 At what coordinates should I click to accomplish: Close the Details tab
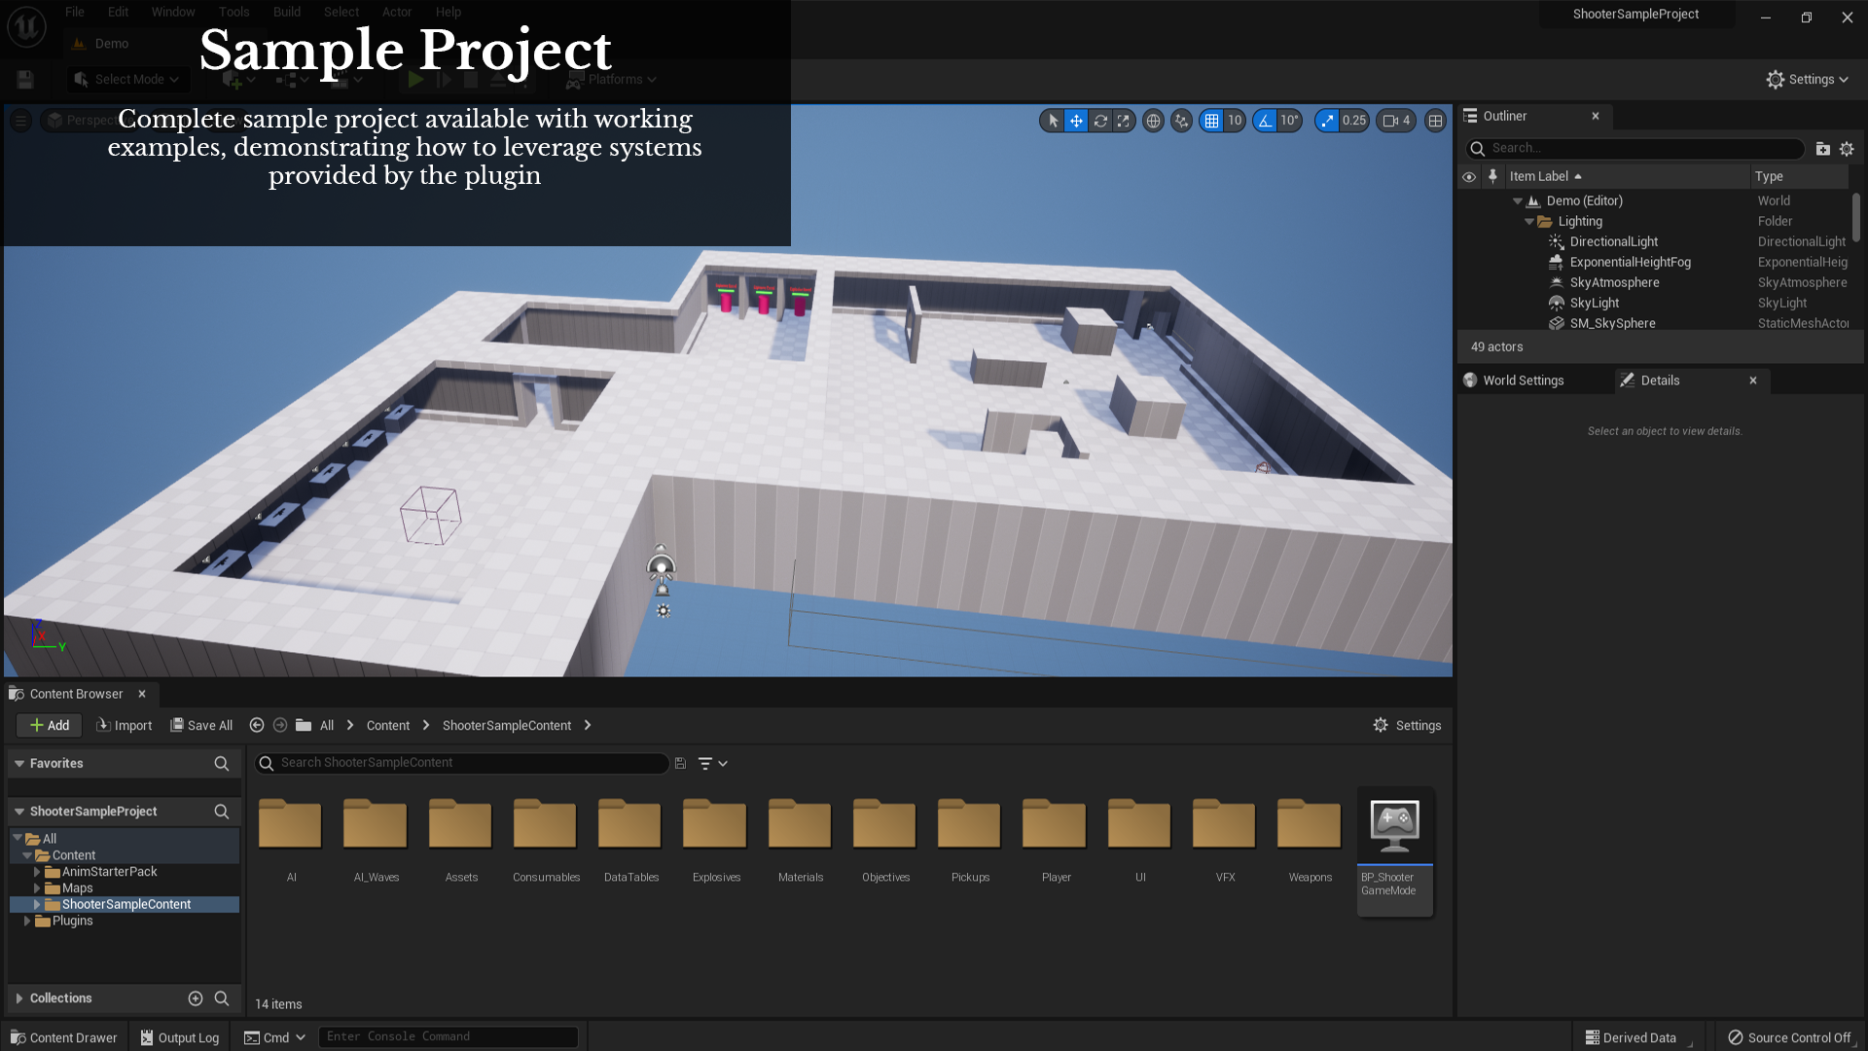pyautogui.click(x=1753, y=381)
